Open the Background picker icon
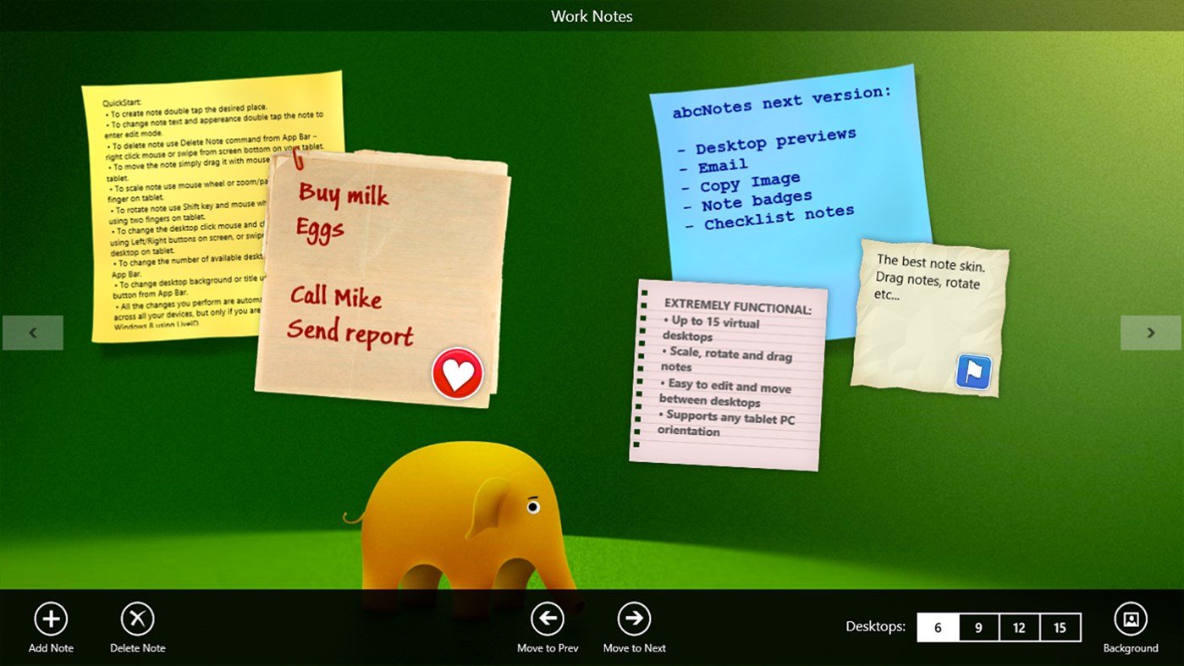Viewport: 1184px width, 666px height. (x=1132, y=619)
